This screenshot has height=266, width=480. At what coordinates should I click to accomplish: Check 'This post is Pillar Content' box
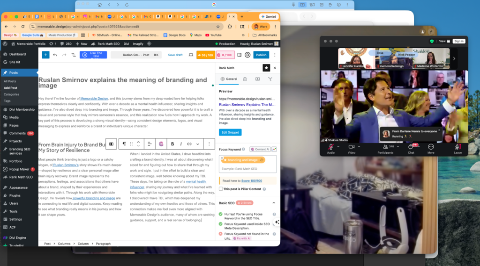click(221, 189)
